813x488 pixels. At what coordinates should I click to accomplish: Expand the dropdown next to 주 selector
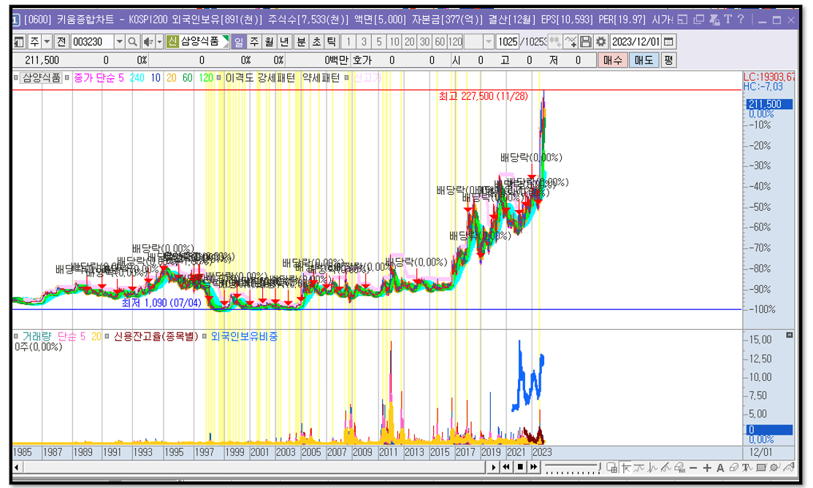tap(47, 42)
